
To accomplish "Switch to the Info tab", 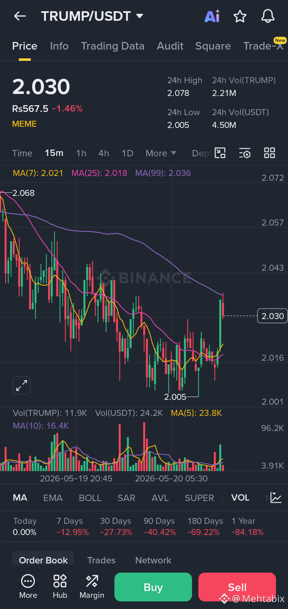I will (x=59, y=46).
